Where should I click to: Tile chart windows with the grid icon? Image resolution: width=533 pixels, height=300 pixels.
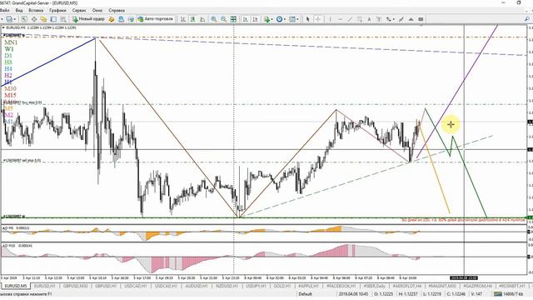(233, 19)
